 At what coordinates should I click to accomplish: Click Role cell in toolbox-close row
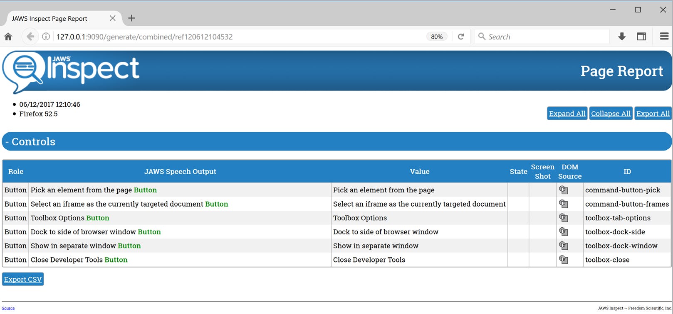(16, 260)
